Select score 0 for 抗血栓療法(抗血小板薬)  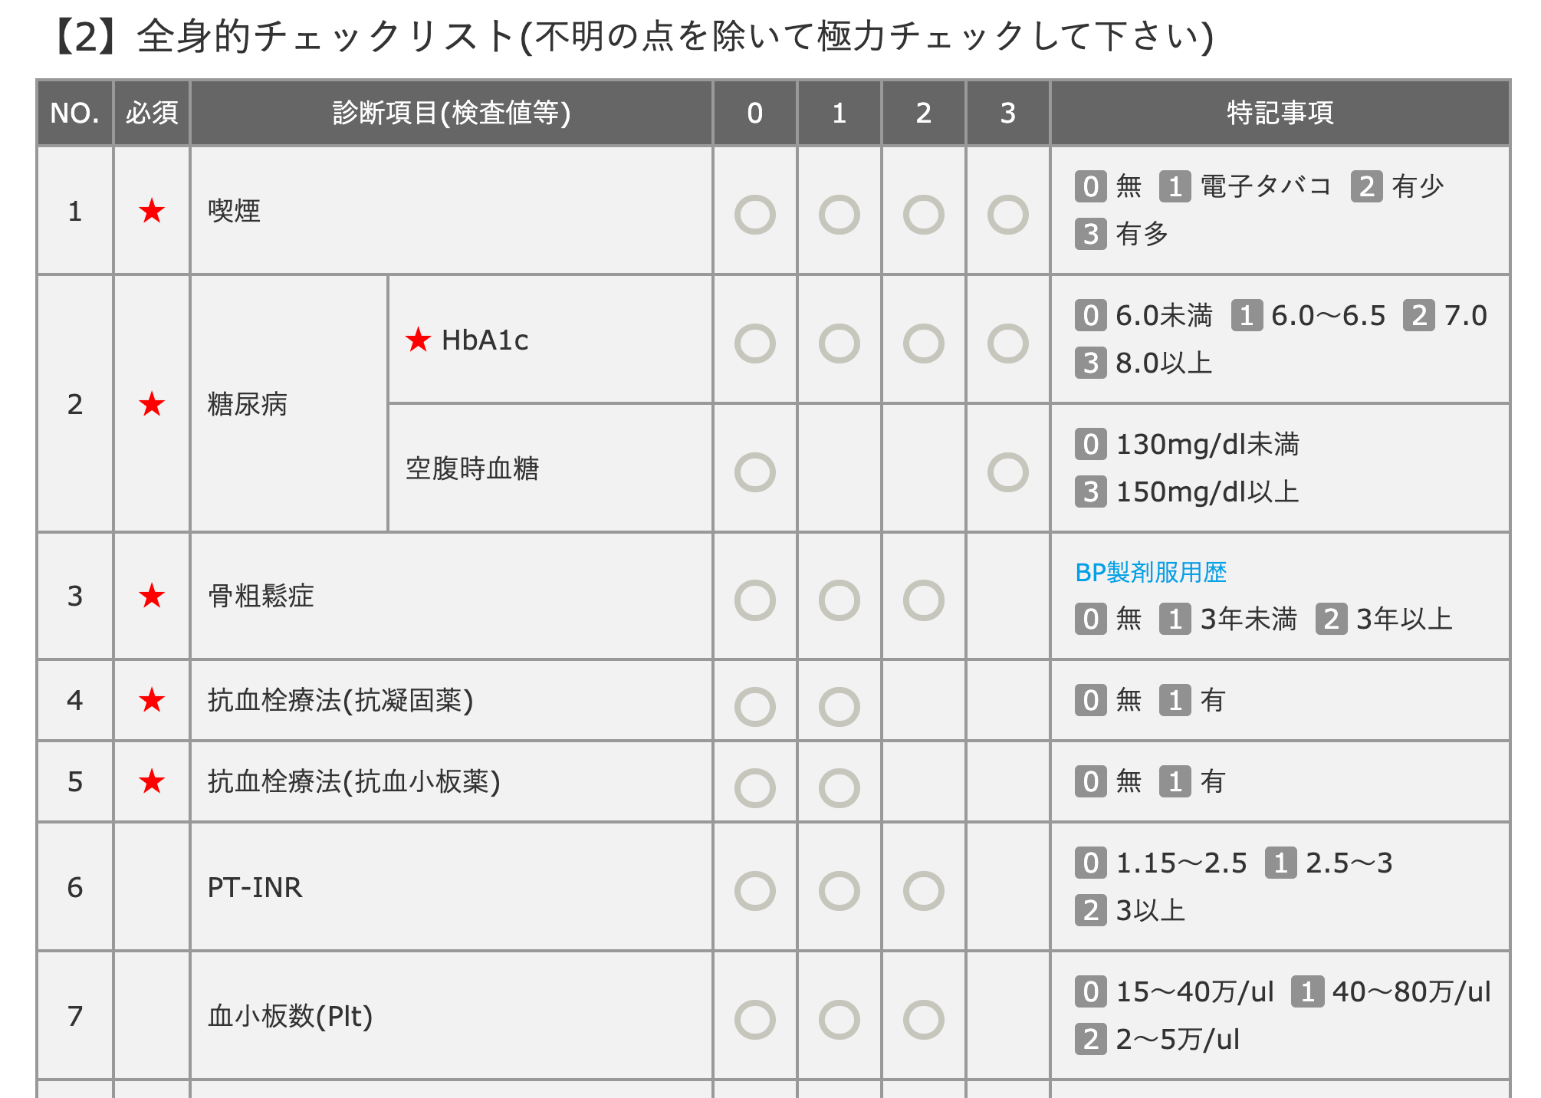pyautogui.click(x=754, y=787)
